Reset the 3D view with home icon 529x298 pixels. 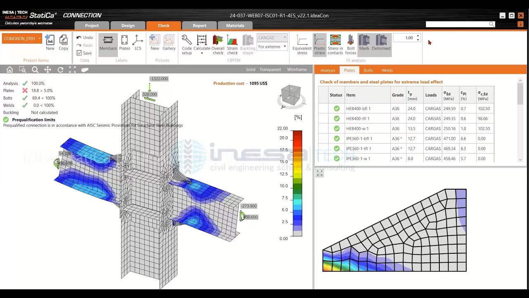[x=10, y=70]
